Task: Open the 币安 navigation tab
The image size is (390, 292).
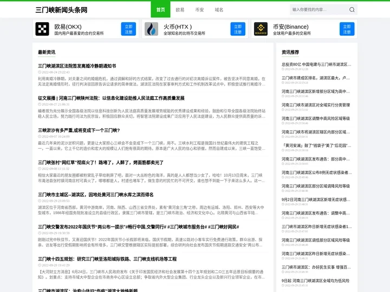Action: click(x=199, y=10)
